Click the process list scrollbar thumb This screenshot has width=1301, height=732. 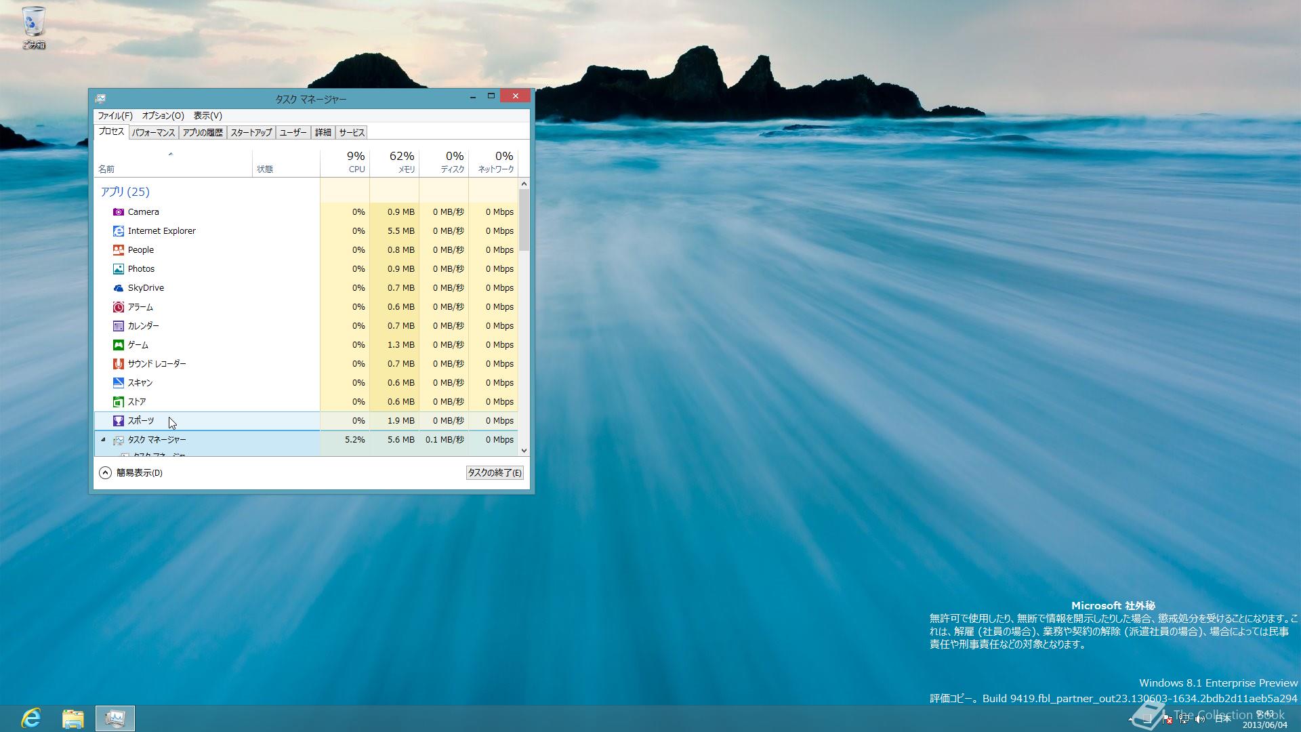pyautogui.click(x=524, y=220)
